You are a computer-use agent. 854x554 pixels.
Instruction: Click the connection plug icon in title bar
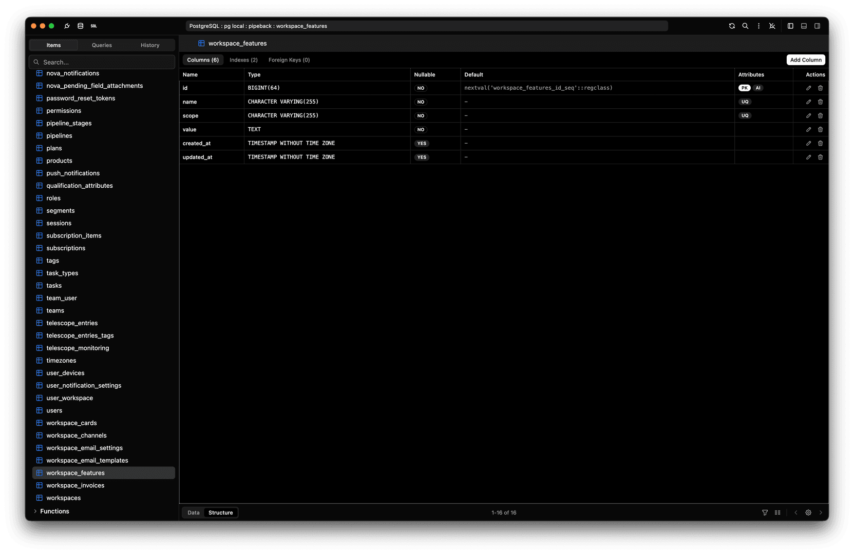(x=67, y=26)
